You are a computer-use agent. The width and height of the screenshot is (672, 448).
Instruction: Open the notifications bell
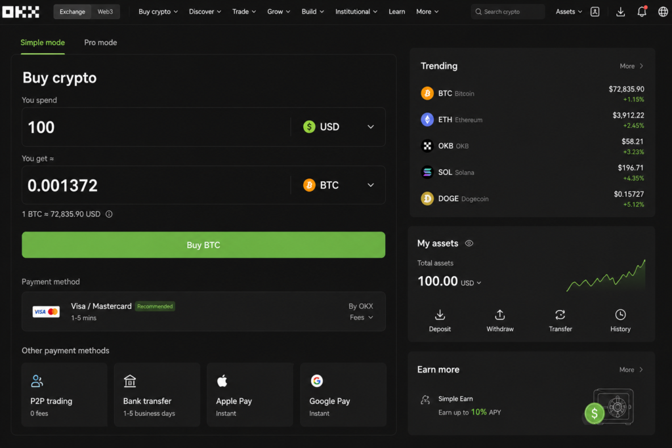pyautogui.click(x=642, y=12)
